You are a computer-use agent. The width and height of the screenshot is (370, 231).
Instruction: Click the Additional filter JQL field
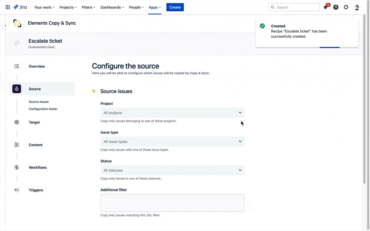tap(172, 203)
